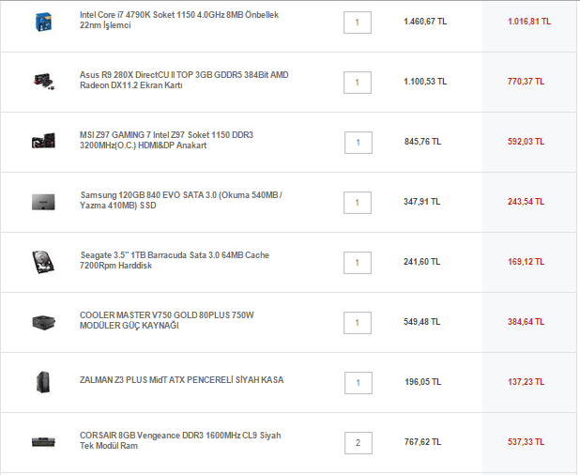Click the Intel Core i7 4790K product thumbnail

click(x=42, y=21)
